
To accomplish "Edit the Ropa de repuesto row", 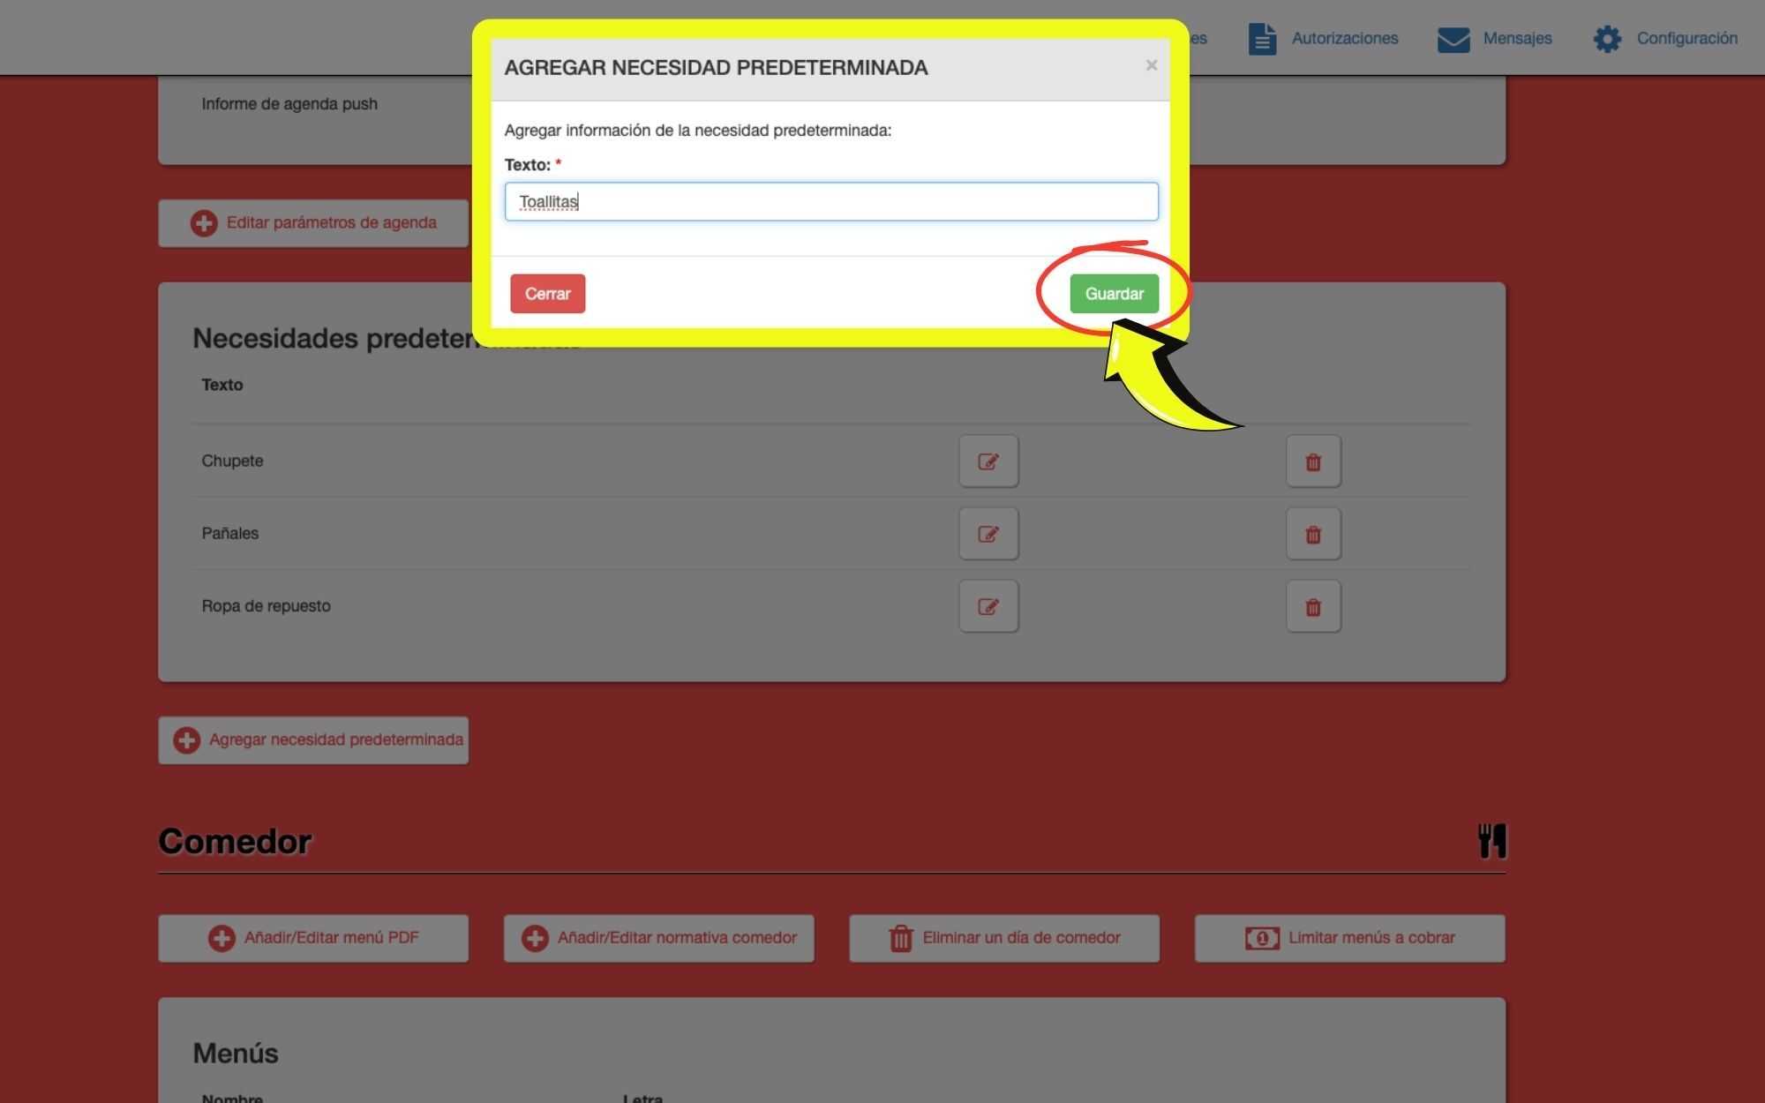I will click(x=988, y=606).
